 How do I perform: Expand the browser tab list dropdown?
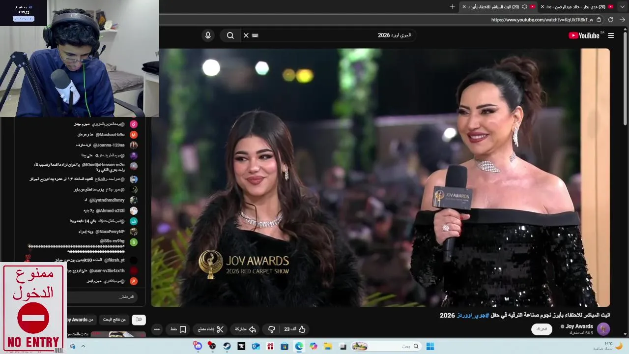coord(623,6)
